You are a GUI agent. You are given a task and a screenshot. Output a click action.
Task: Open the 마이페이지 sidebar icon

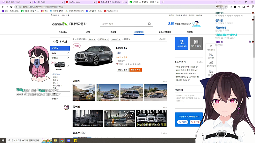[x=211, y=48]
